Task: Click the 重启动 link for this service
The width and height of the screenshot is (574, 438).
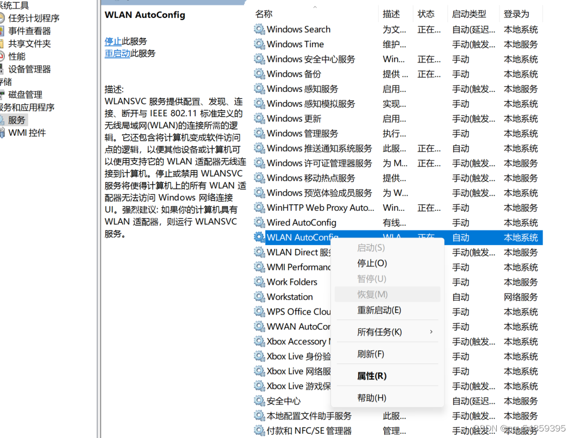Action: click(x=117, y=53)
